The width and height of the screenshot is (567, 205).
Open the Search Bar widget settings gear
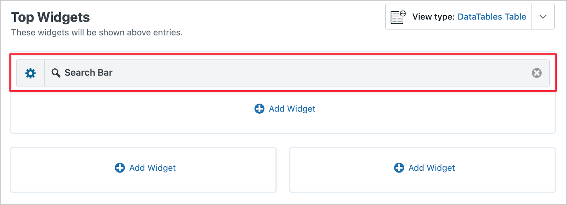click(x=30, y=73)
